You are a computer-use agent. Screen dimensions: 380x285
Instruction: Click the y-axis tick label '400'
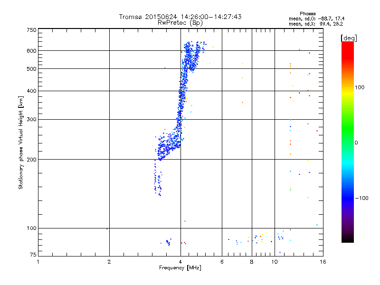(31, 91)
